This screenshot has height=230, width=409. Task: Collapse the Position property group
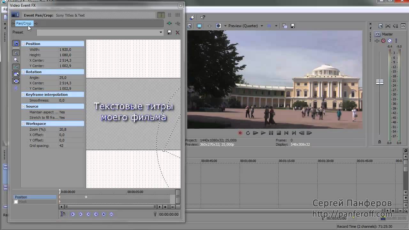[23, 44]
